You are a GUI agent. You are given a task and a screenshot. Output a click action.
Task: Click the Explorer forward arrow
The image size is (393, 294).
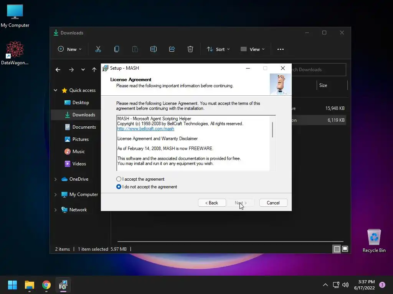point(71,70)
